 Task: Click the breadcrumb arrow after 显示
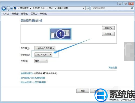pyautogui.click(x=55, y=8)
